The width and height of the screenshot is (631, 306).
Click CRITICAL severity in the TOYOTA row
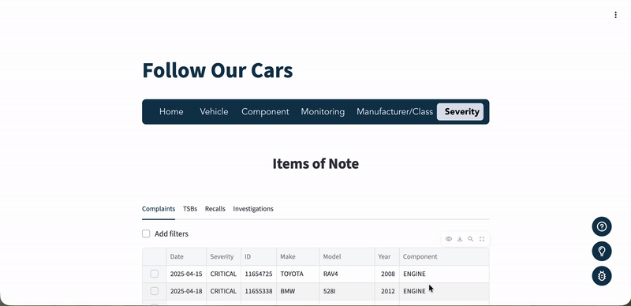[x=223, y=274]
